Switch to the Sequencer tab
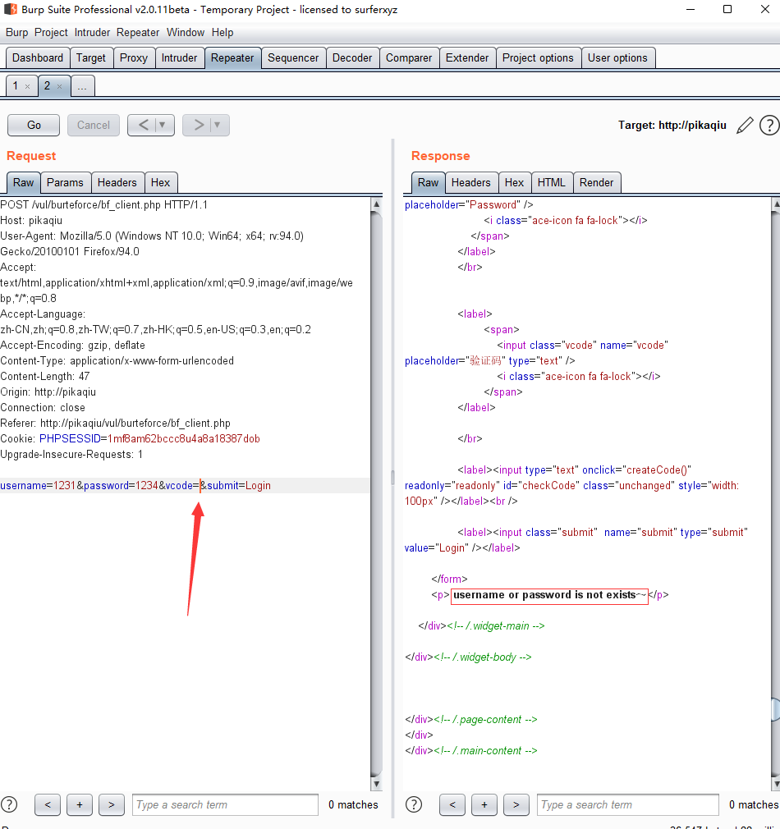The height and width of the screenshot is (829, 780). (293, 57)
